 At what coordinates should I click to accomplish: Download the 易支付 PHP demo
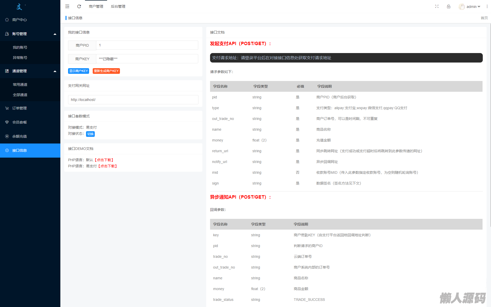point(108,166)
